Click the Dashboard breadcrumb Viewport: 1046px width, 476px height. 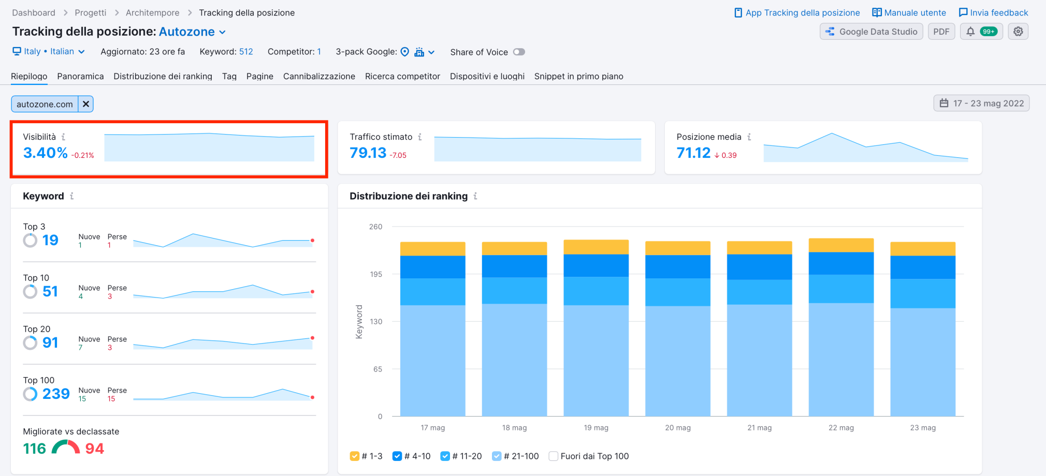(x=34, y=12)
